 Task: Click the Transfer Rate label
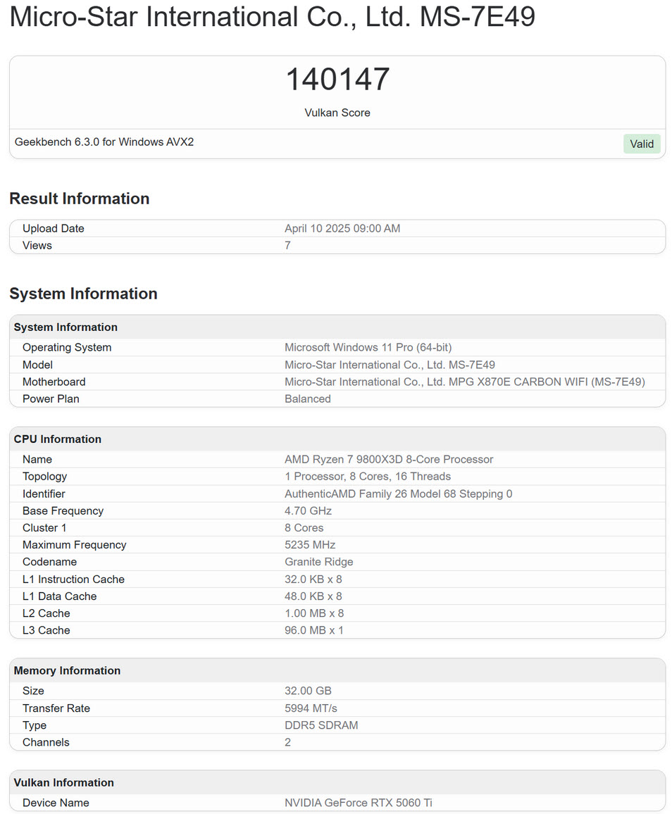click(56, 708)
